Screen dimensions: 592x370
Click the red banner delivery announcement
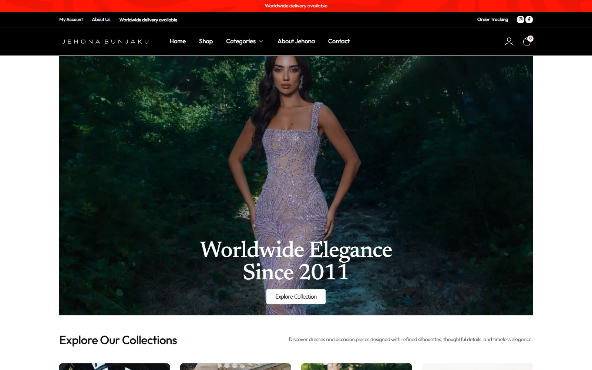point(296,6)
